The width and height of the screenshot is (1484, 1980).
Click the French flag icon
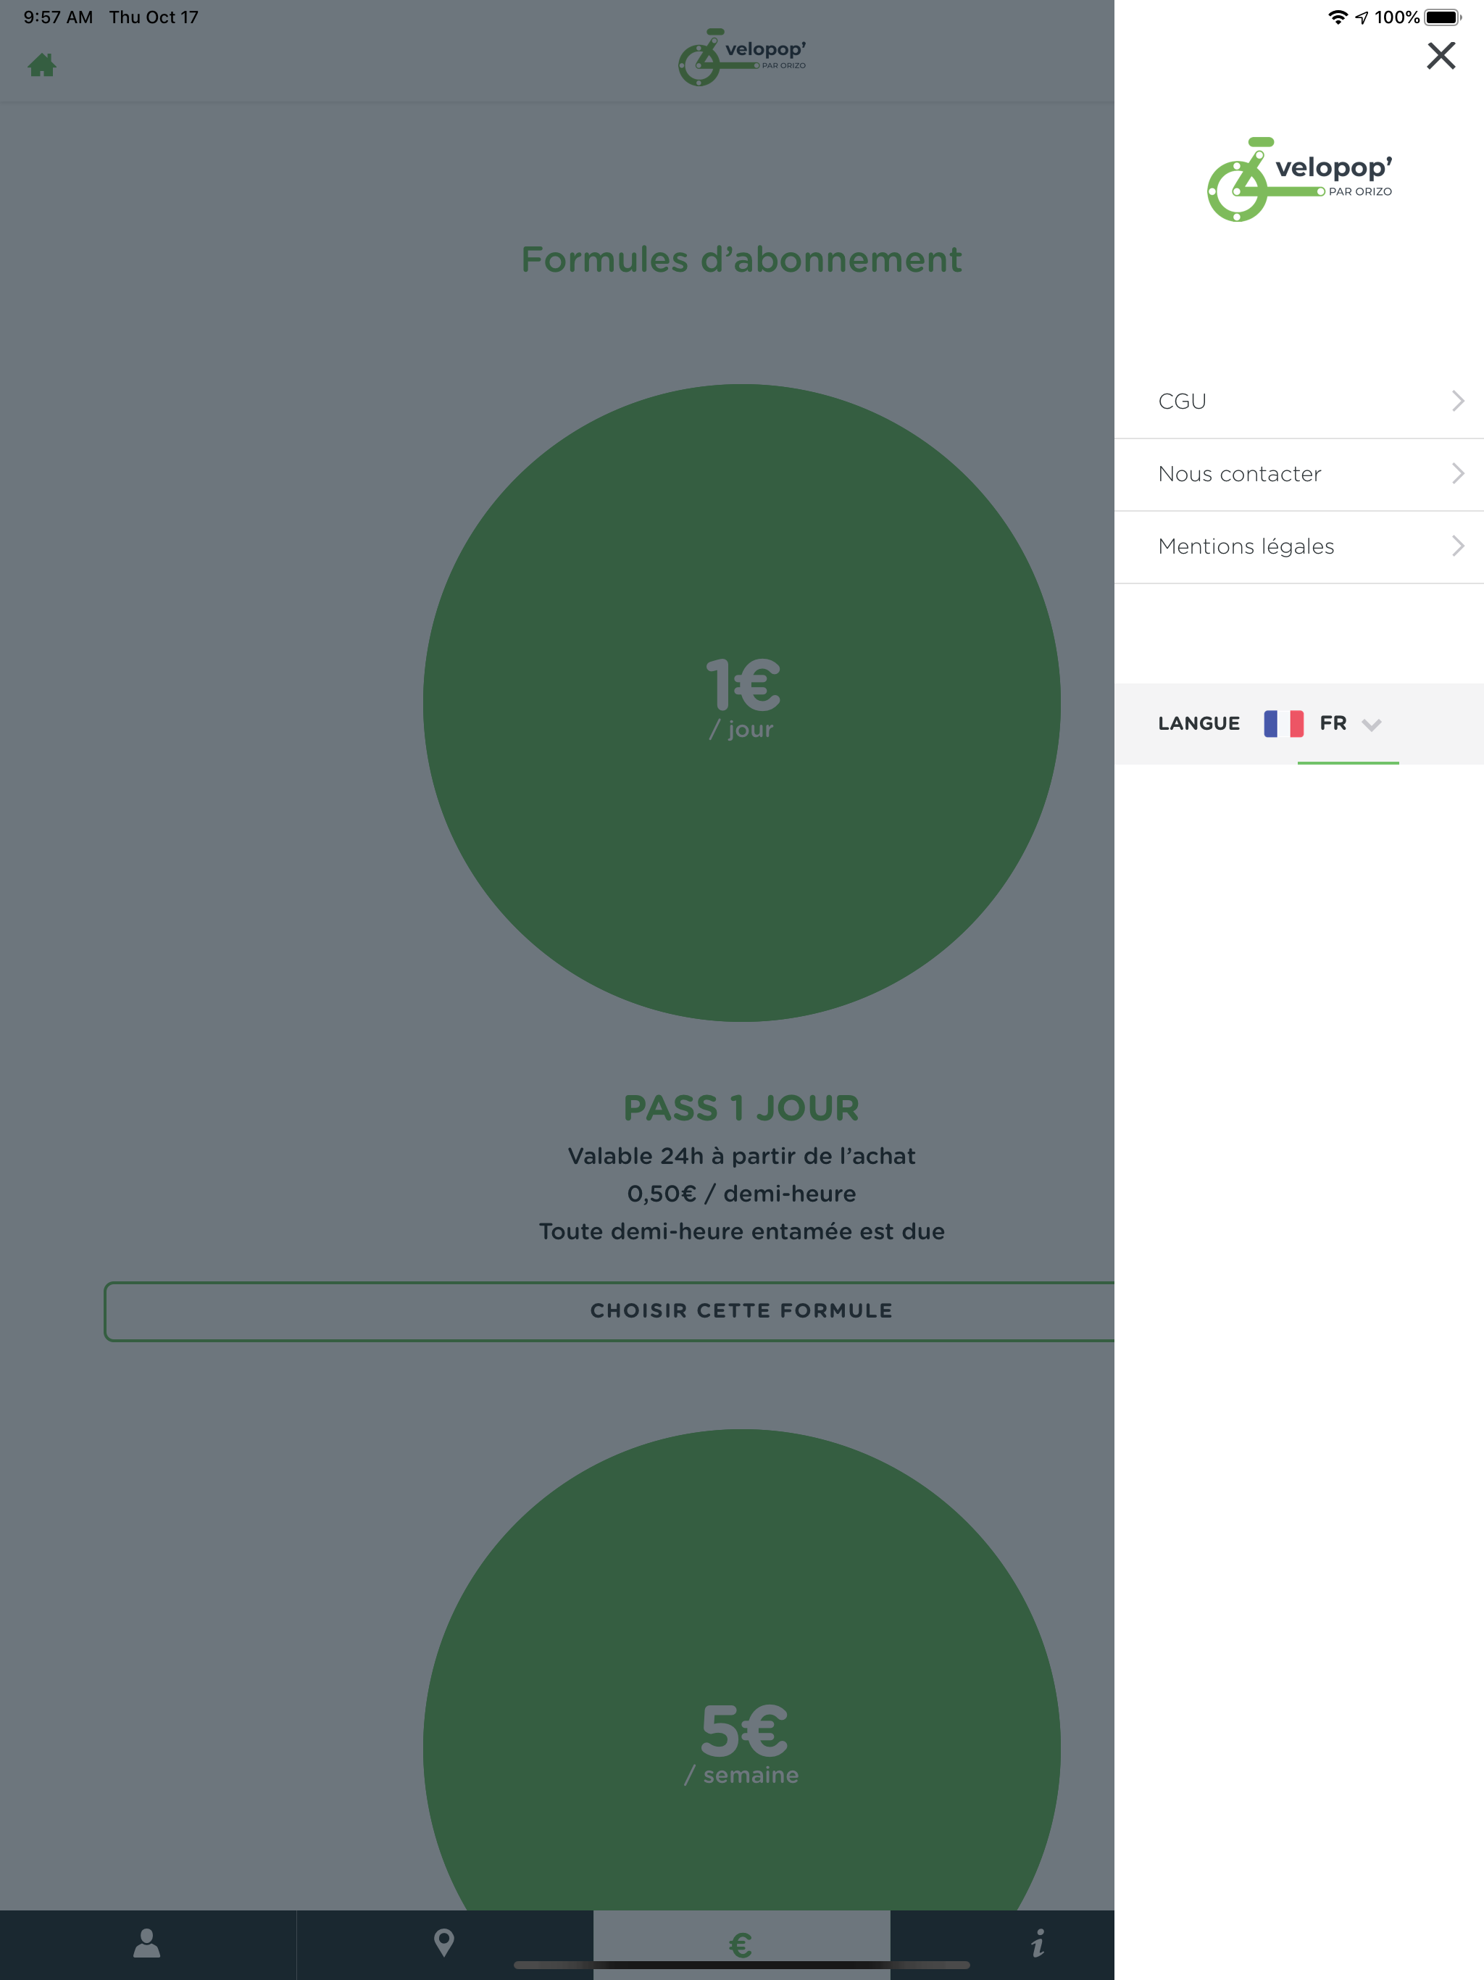(x=1283, y=723)
